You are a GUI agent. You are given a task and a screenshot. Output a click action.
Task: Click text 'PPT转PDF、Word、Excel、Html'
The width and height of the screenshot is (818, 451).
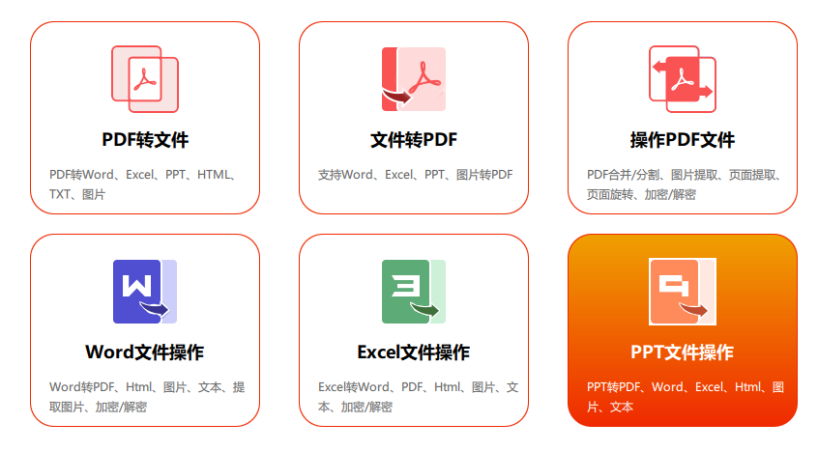(674, 387)
